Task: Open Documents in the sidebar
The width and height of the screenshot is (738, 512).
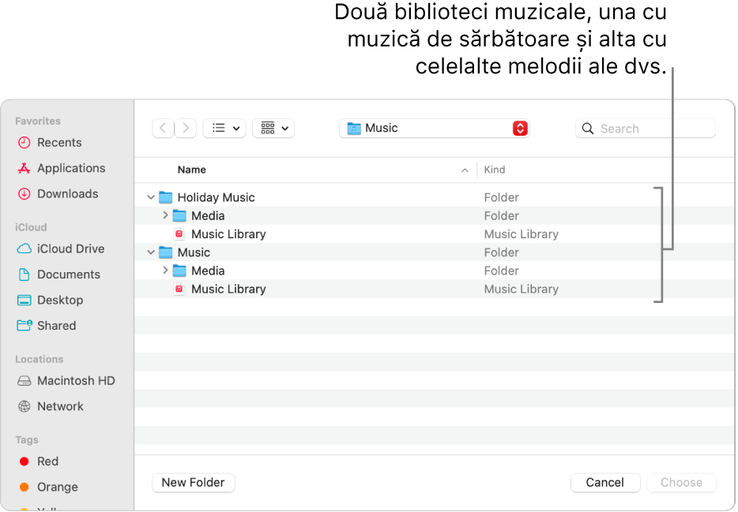Action: click(58, 275)
